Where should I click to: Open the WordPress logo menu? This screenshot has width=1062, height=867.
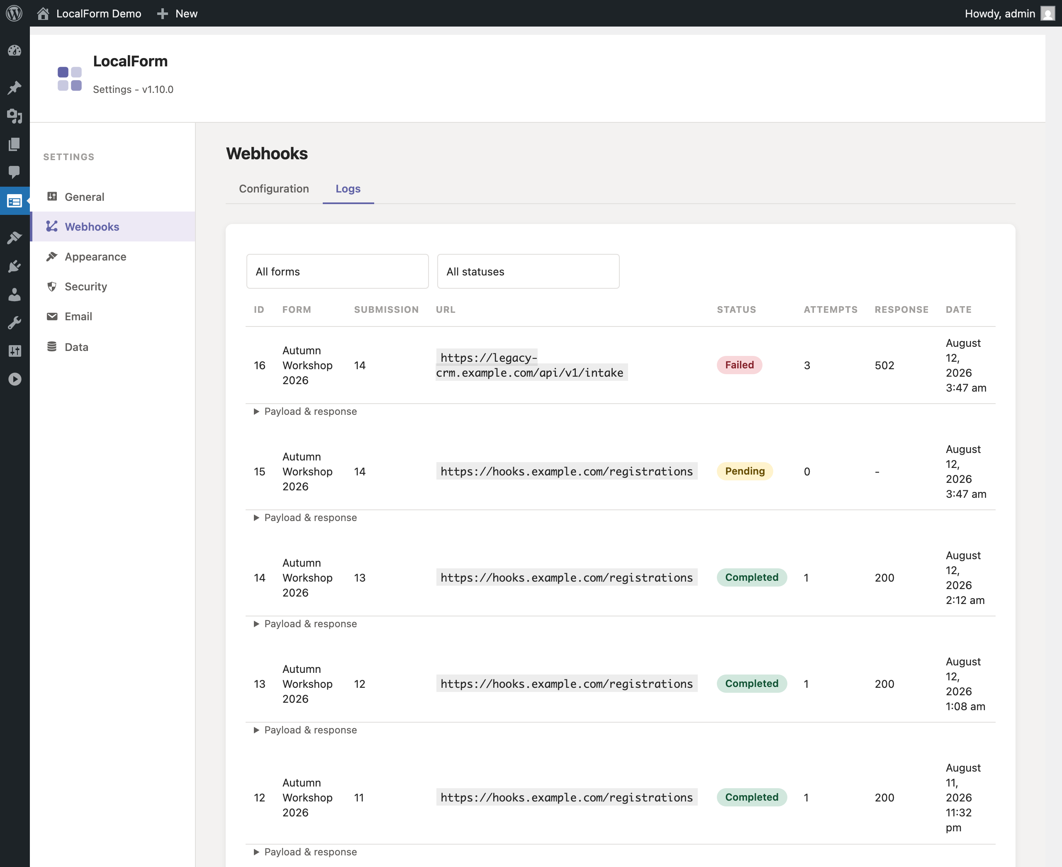point(14,14)
